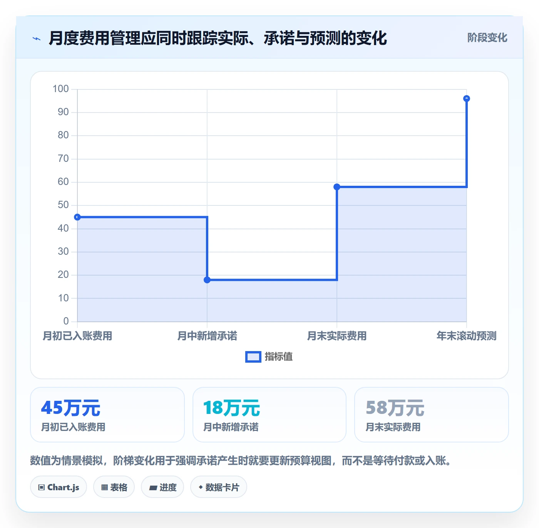Toggle the 指标值 legend label

[279, 357]
